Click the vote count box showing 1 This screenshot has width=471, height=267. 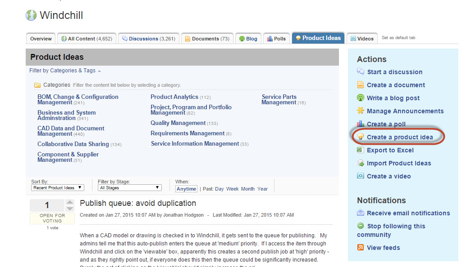click(x=47, y=205)
